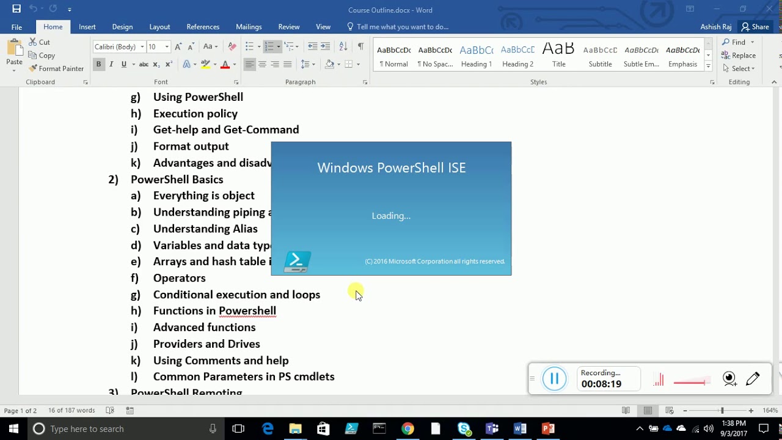This screenshot has width=782, height=440.
Task: Open PowerPoint from taskbar
Action: click(x=548, y=428)
